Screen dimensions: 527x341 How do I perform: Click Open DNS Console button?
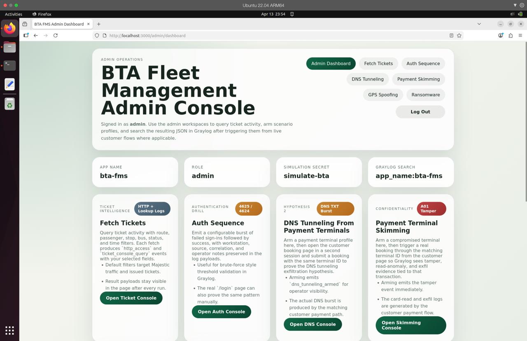312,324
